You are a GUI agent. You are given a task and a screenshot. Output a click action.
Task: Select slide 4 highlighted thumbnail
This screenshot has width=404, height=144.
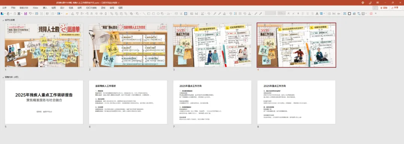[296, 45]
